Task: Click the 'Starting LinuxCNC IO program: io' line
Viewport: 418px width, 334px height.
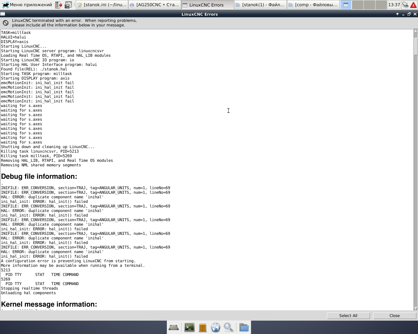Action: (38, 60)
